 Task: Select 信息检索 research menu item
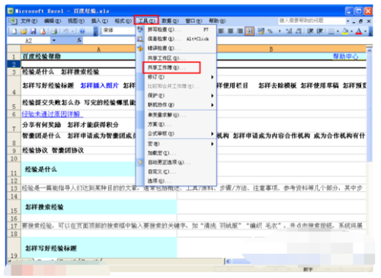(x=177, y=39)
